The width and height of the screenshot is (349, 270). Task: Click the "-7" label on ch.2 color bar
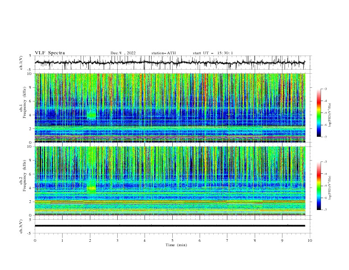(x=325, y=210)
